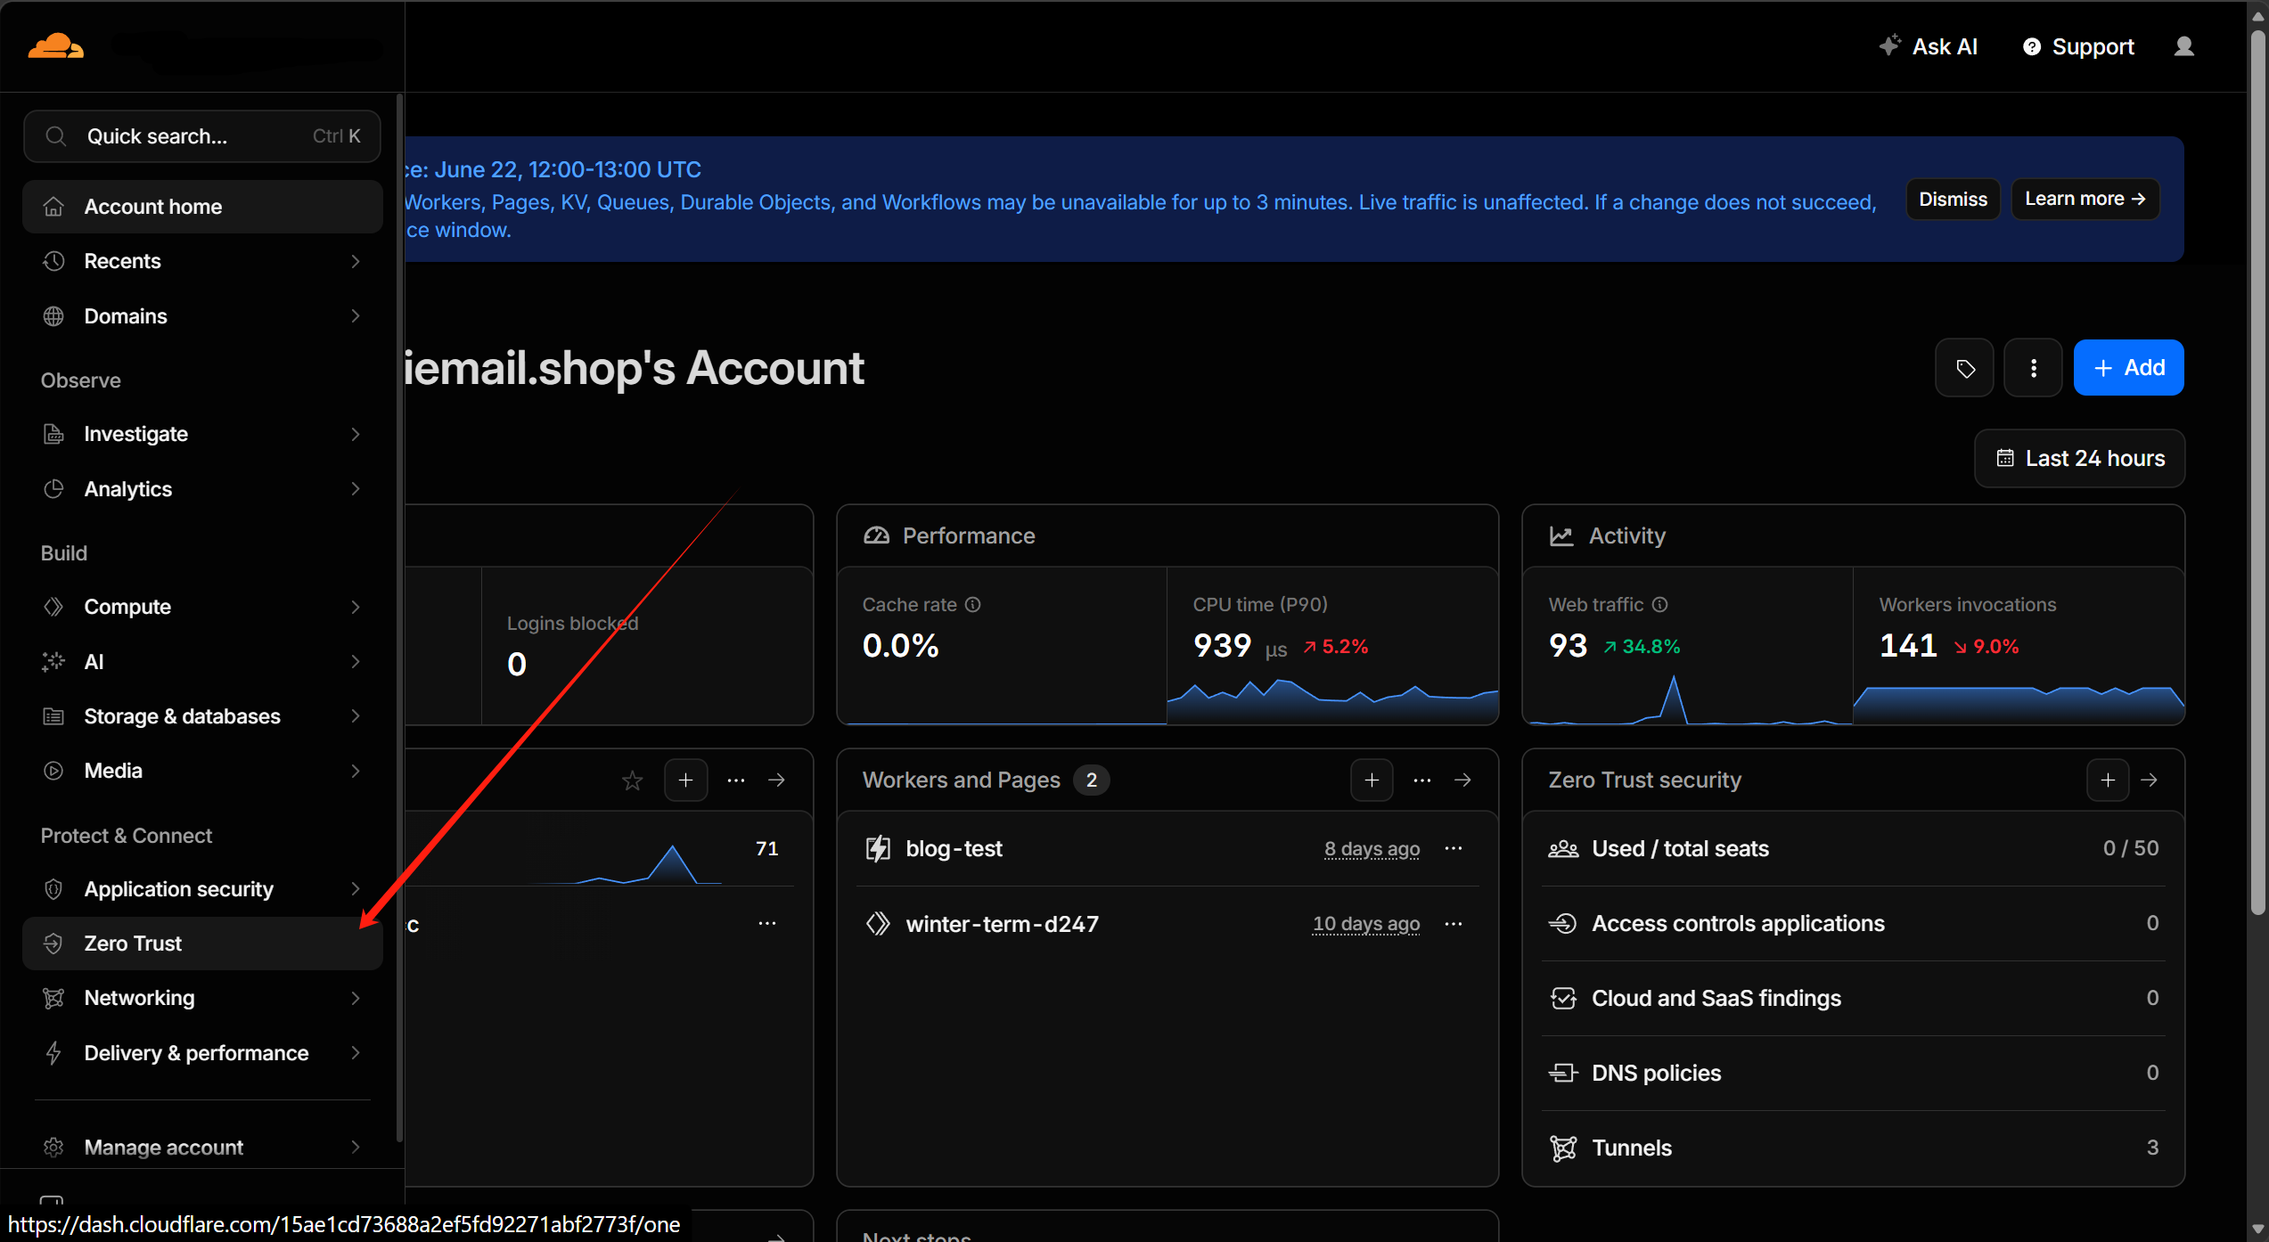Expand the Analytics sidebar section
2269x1242 pixels.
click(x=202, y=489)
